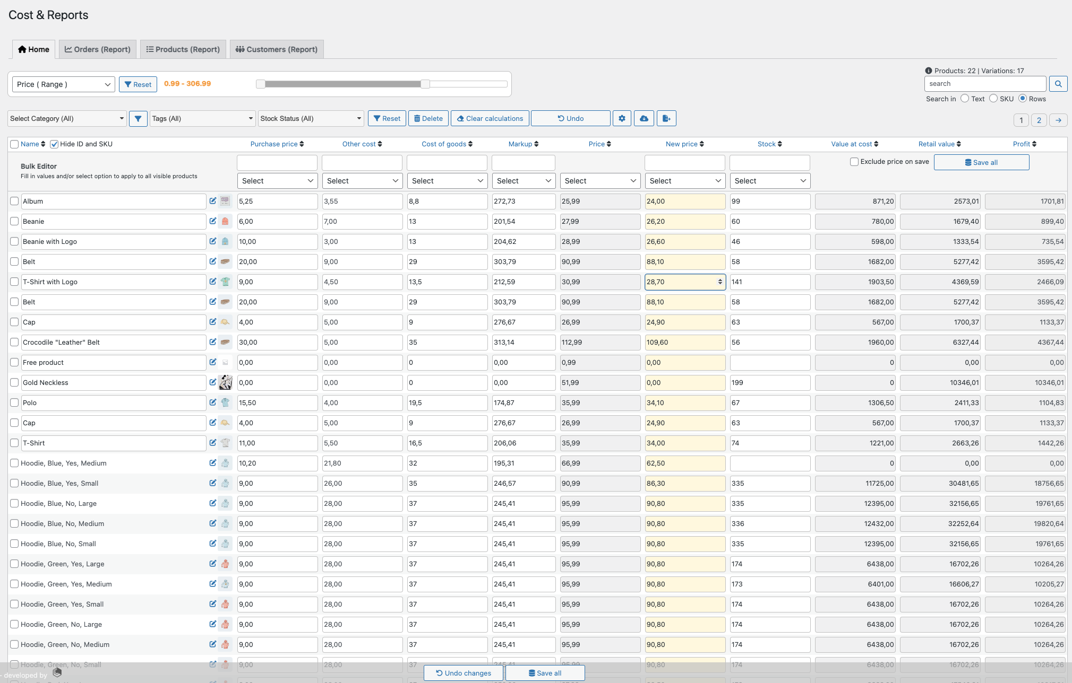Enable Exclude price on save
Screen dimensions: 1072x683
(x=855, y=161)
